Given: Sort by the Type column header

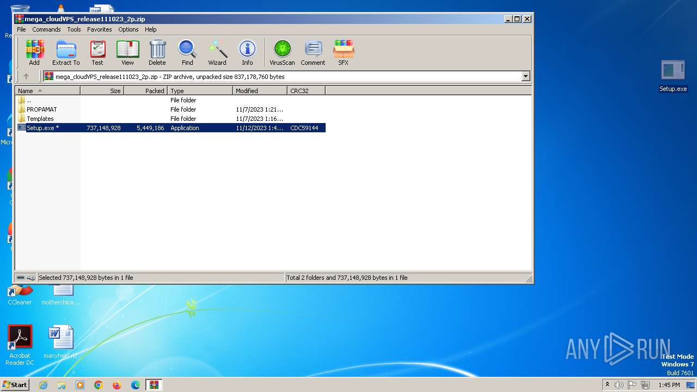Looking at the screenshot, I should pyautogui.click(x=200, y=91).
